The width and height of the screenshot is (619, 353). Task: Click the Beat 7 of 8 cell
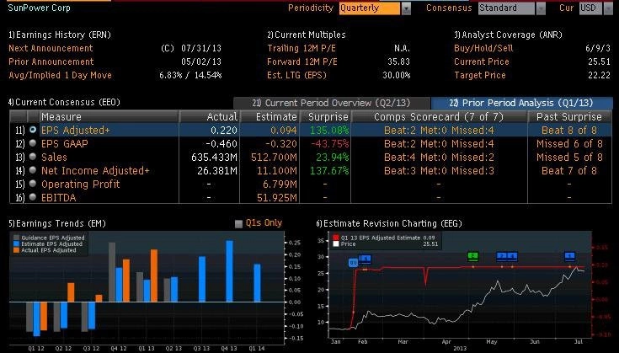[569, 170]
